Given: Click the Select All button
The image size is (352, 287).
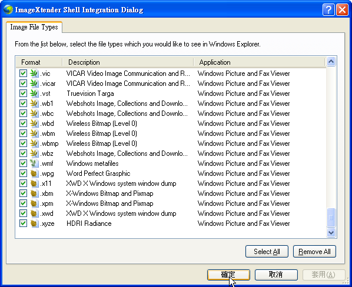Looking at the screenshot, I should 267,251.
